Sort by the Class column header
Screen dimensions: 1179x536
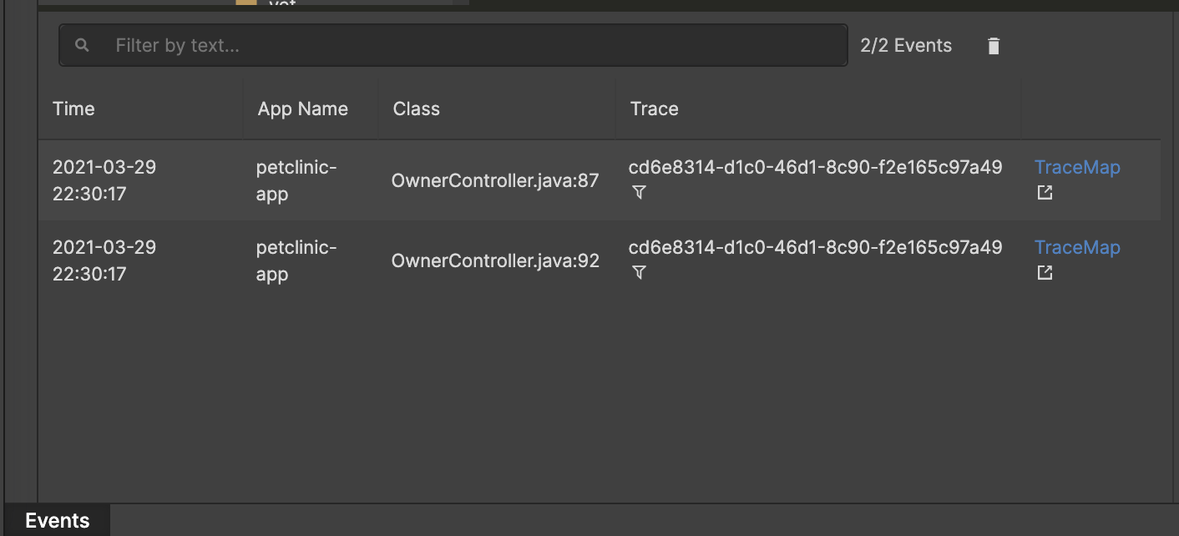tap(416, 109)
